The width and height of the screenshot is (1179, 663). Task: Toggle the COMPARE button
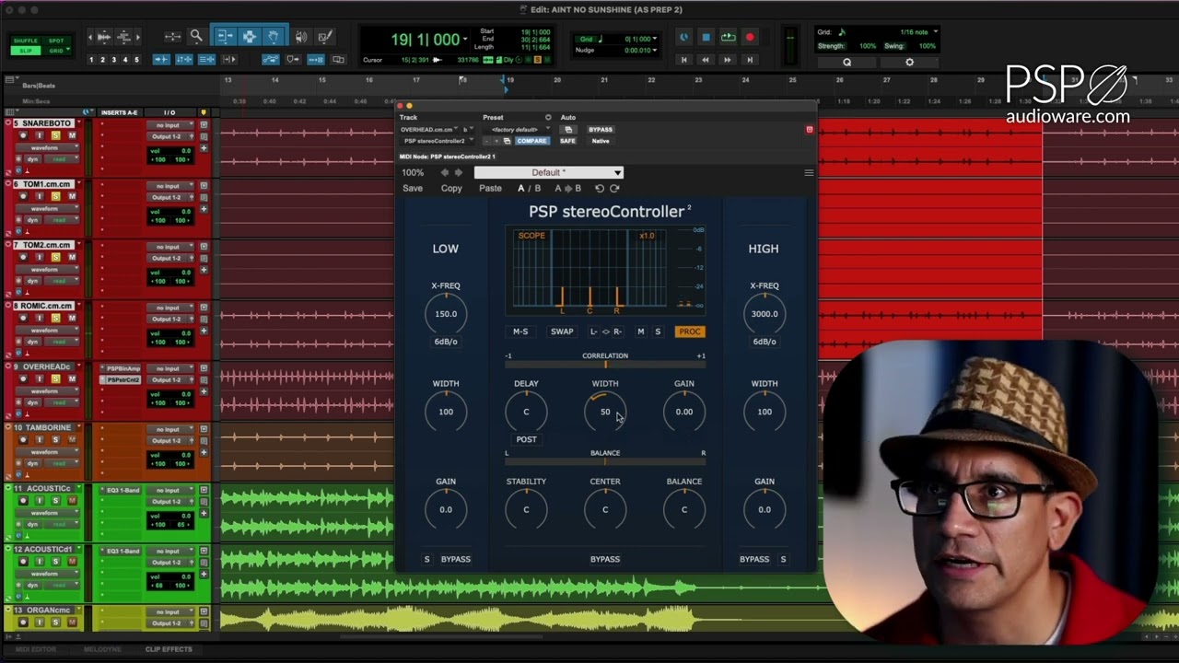[x=531, y=141]
